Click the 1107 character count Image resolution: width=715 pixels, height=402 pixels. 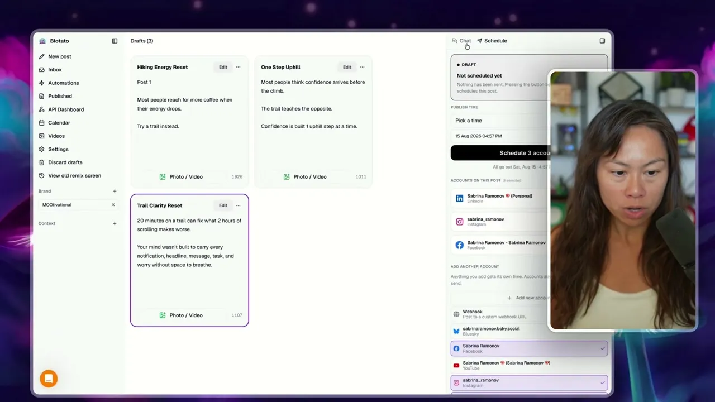click(x=237, y=315)
